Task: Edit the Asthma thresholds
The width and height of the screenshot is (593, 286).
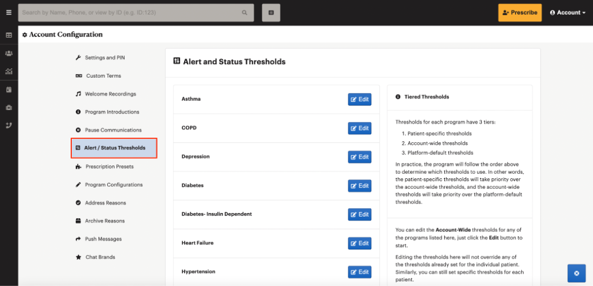Action: click(x=359, y=99)
